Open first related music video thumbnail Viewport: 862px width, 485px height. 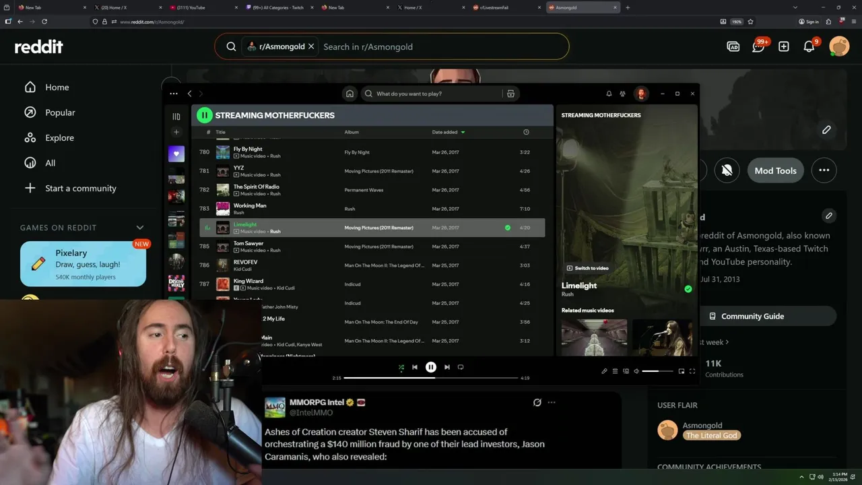click(x=594, y=337)
